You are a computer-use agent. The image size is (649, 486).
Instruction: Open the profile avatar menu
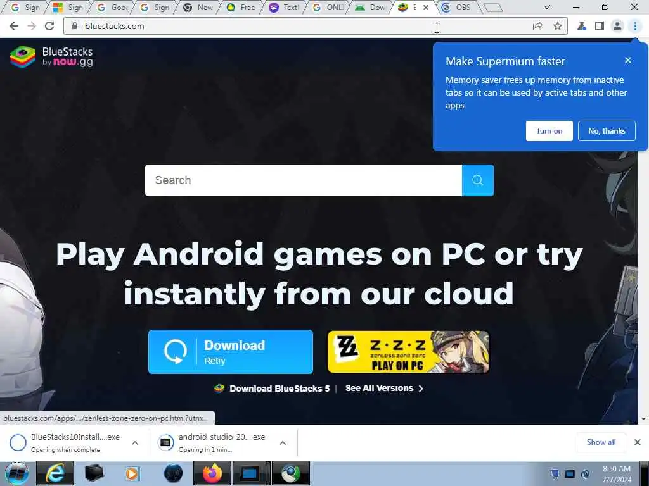617,27
